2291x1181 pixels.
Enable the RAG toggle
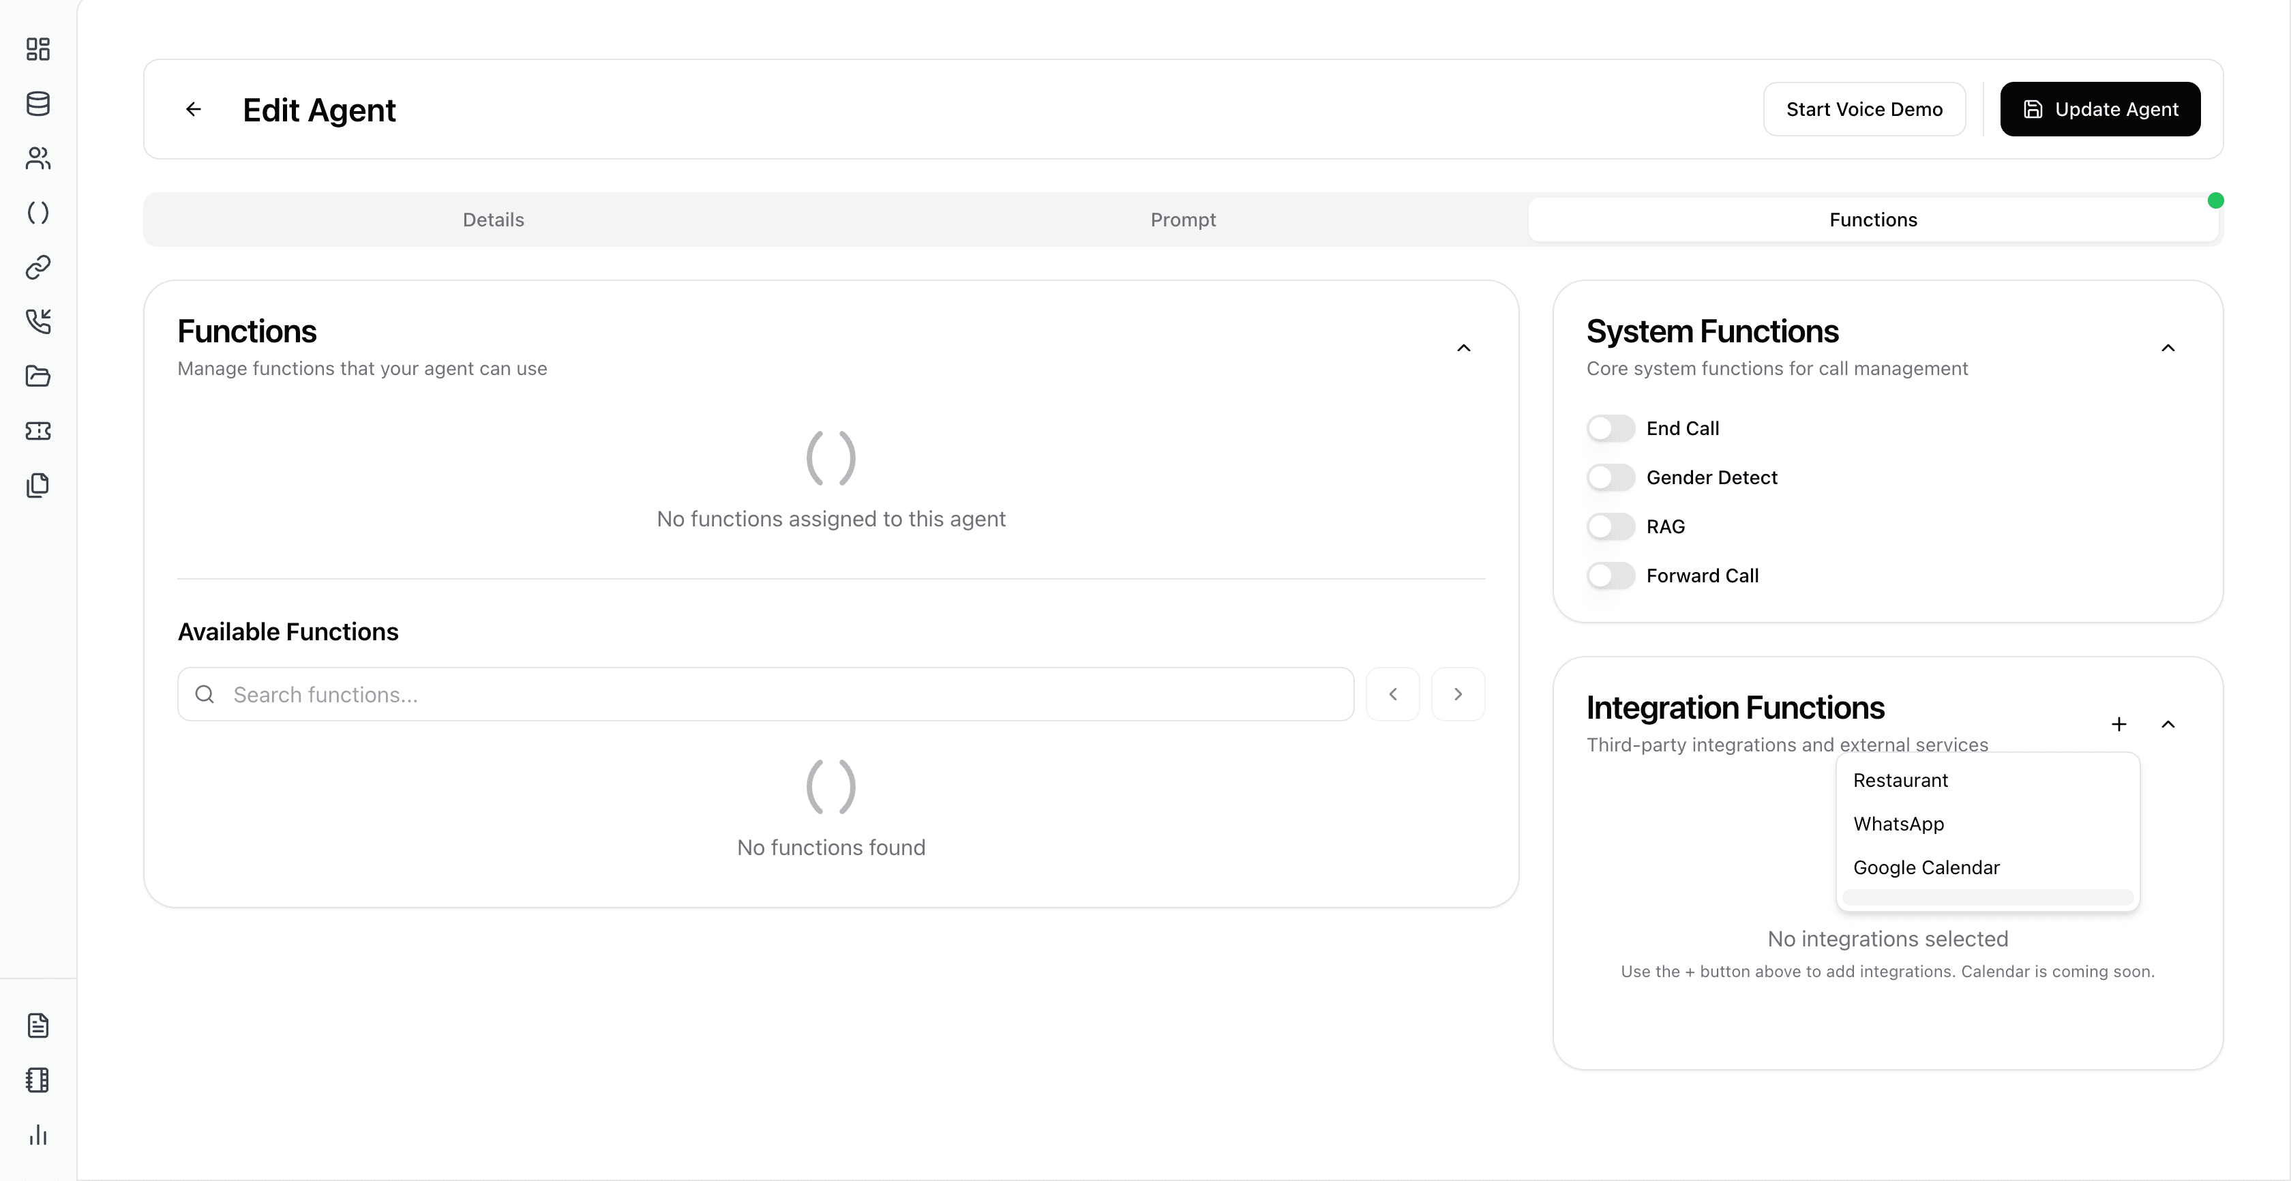[x=1609, y=526]
